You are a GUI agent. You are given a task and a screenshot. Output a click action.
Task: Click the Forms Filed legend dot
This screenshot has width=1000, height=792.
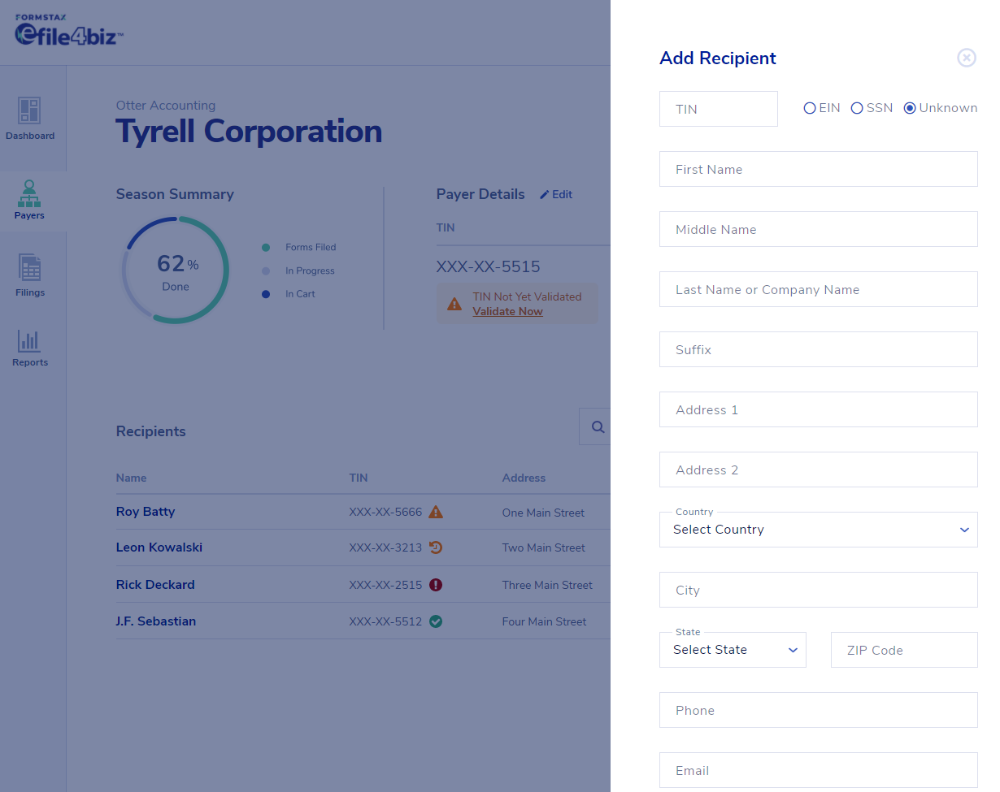click(266, 247)
